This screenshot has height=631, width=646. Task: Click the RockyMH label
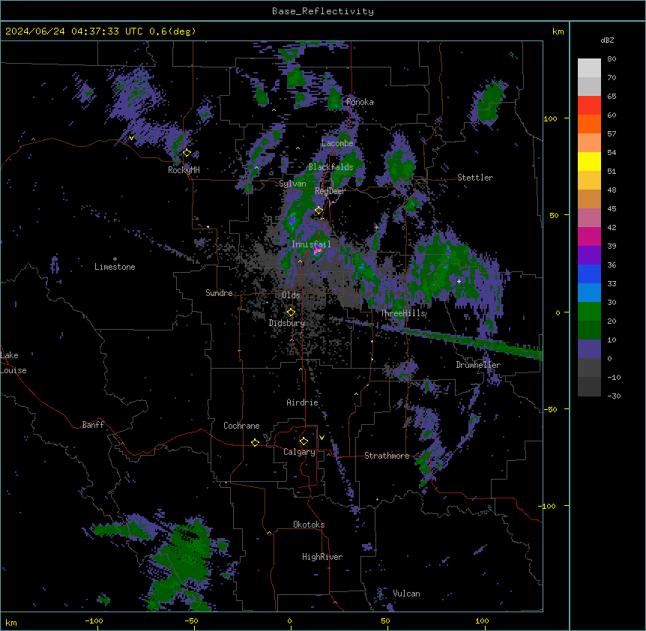click(184, 169)
